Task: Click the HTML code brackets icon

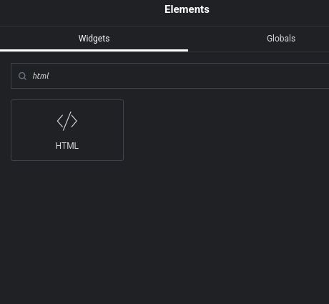Action: click(67, 121)
